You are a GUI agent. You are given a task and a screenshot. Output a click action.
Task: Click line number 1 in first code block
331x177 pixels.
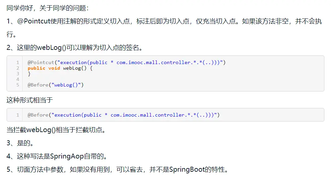tap(18, 62)
